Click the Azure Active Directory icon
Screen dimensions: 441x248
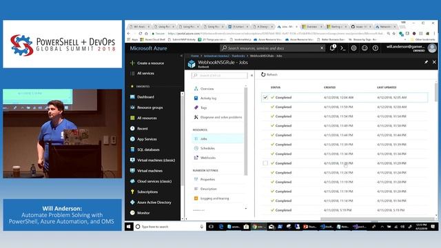(132, 202)
